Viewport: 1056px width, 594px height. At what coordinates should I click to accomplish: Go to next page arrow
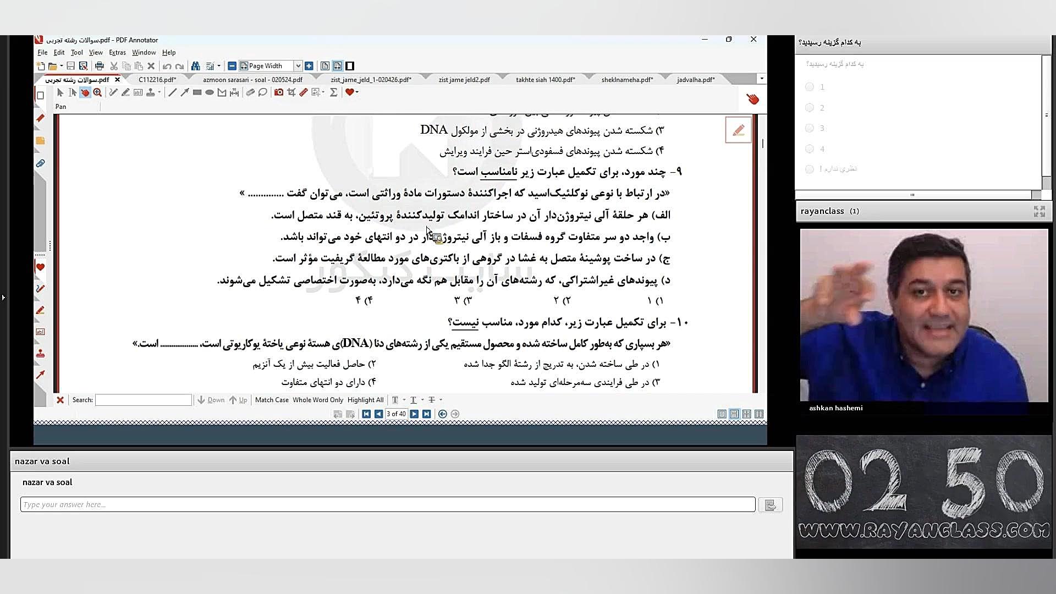coord(414,414)
